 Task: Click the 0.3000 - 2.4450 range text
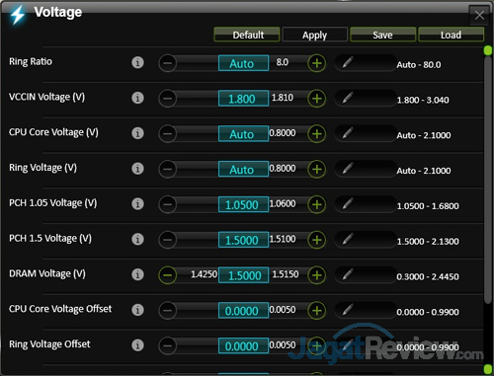tap(428, 276)
